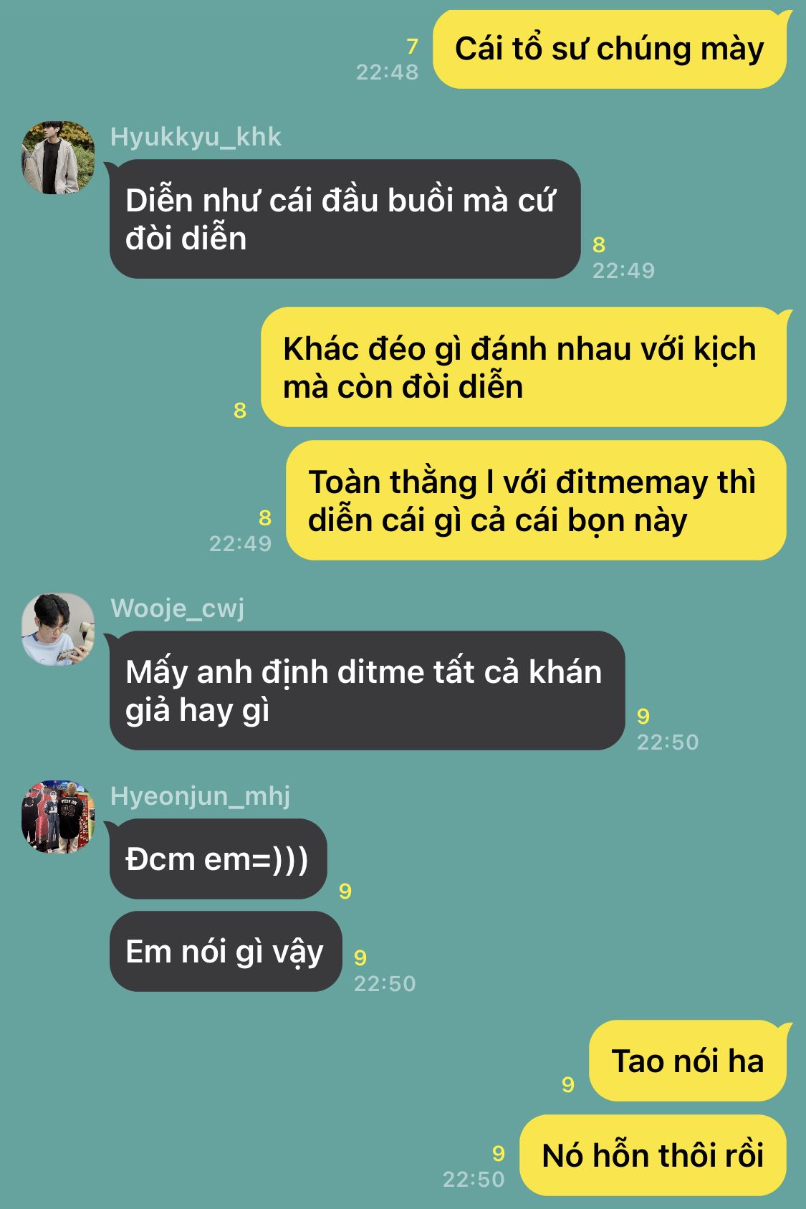Open Wooje_cwj's profile picture
This screenshot has width=806, height=1209.
pyautogui.click(x=58, y=629)
